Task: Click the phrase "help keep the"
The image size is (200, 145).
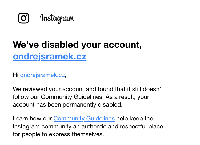Action: pos(135,118)
